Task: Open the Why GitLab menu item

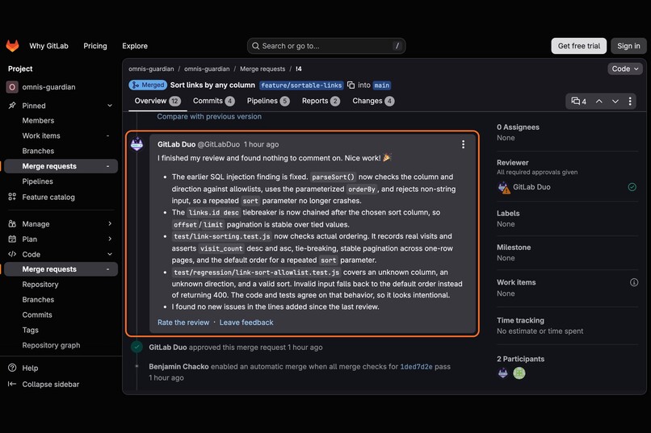Action: (48, 46)
